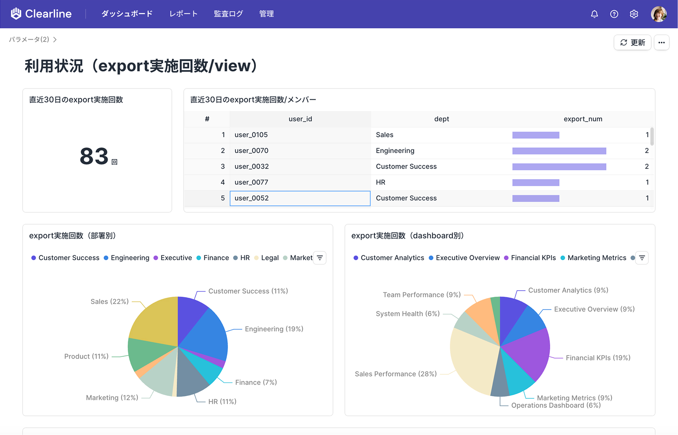Open settings via the gear icon
This screenshot has width=678, height=435.
(x=634, y=14)
